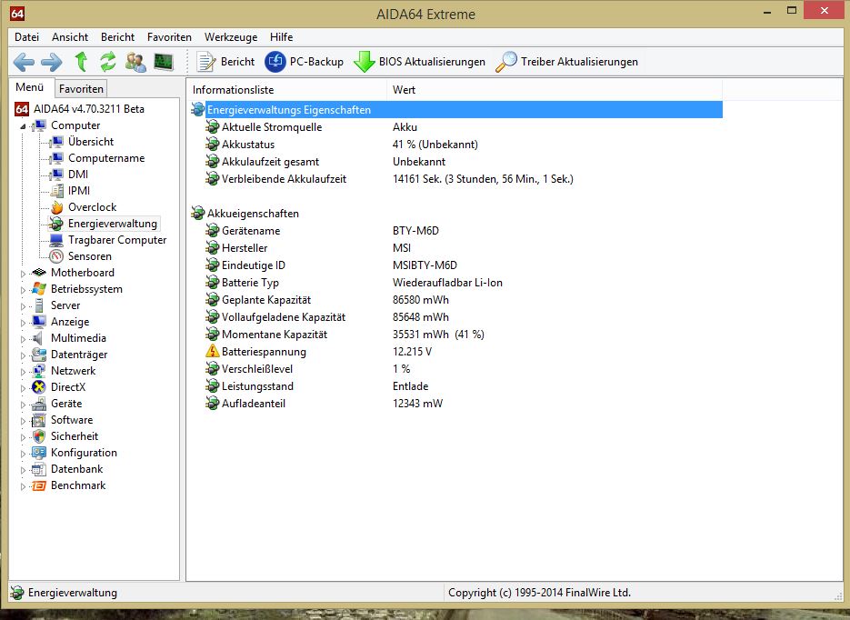The height and width of the screenshot is (620, 850).
Task: Switch to the Favoriten tab
Action: [81, 89]
